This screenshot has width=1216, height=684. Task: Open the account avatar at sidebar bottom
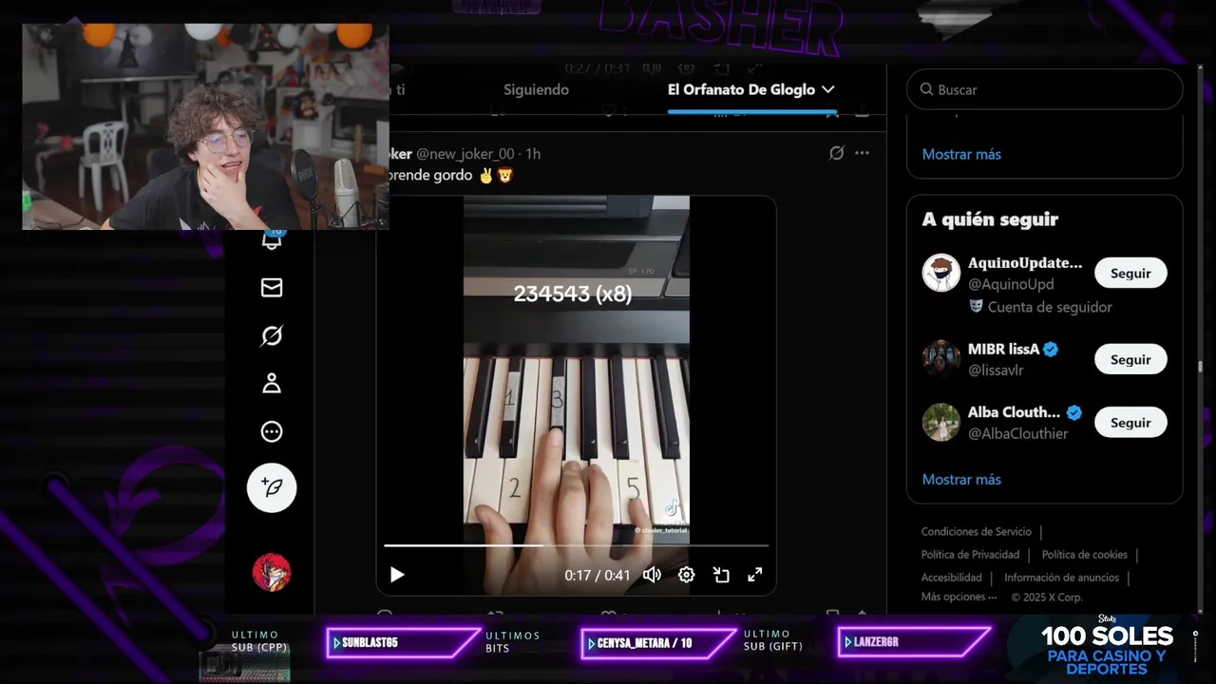272,572
